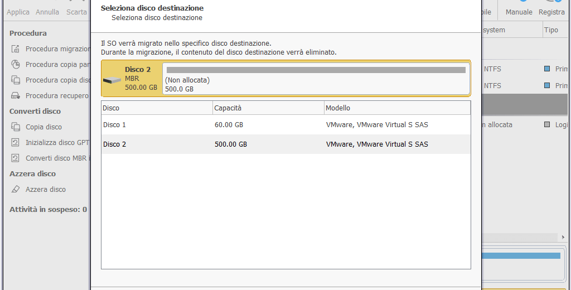
Task: Click the Copia disco icon
Action: tap(15, 127)
